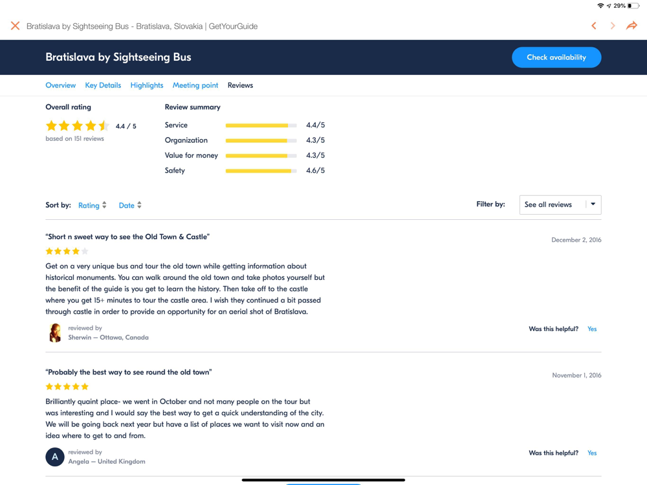Click review title "Probably the best way to see round the old town"
The width and height of the screenshot is (647, 485).
click(x=129, y=372)
